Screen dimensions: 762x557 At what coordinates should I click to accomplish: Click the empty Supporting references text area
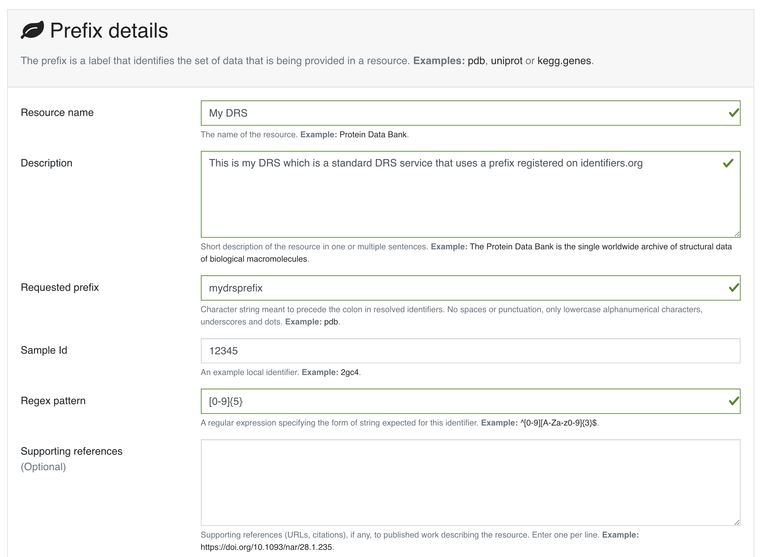439,482
